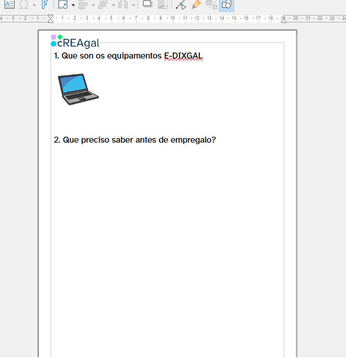This screenshot has width=346, height=358.
Task: Toggle Edit Points mode
Action: pos(181,5)
